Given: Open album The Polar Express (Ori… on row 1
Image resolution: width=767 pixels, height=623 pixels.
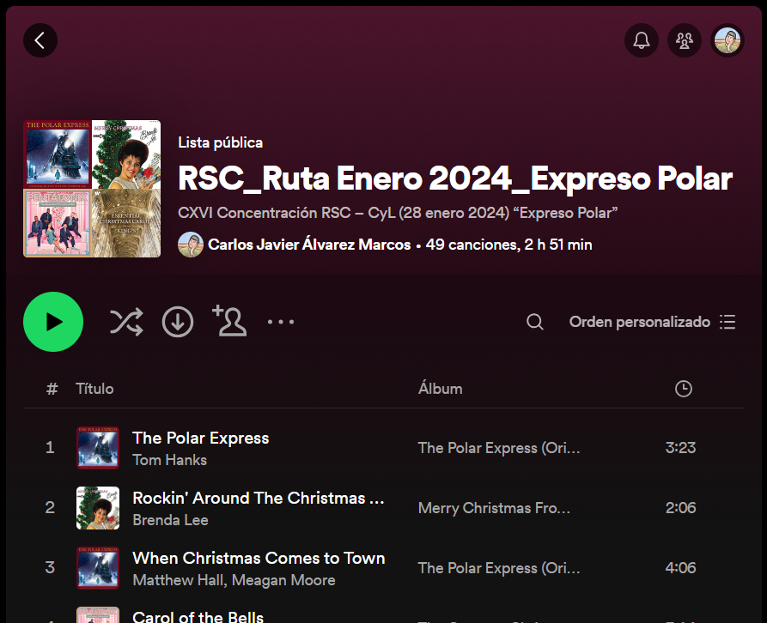Looking at the screenshot, I should 499,448.
